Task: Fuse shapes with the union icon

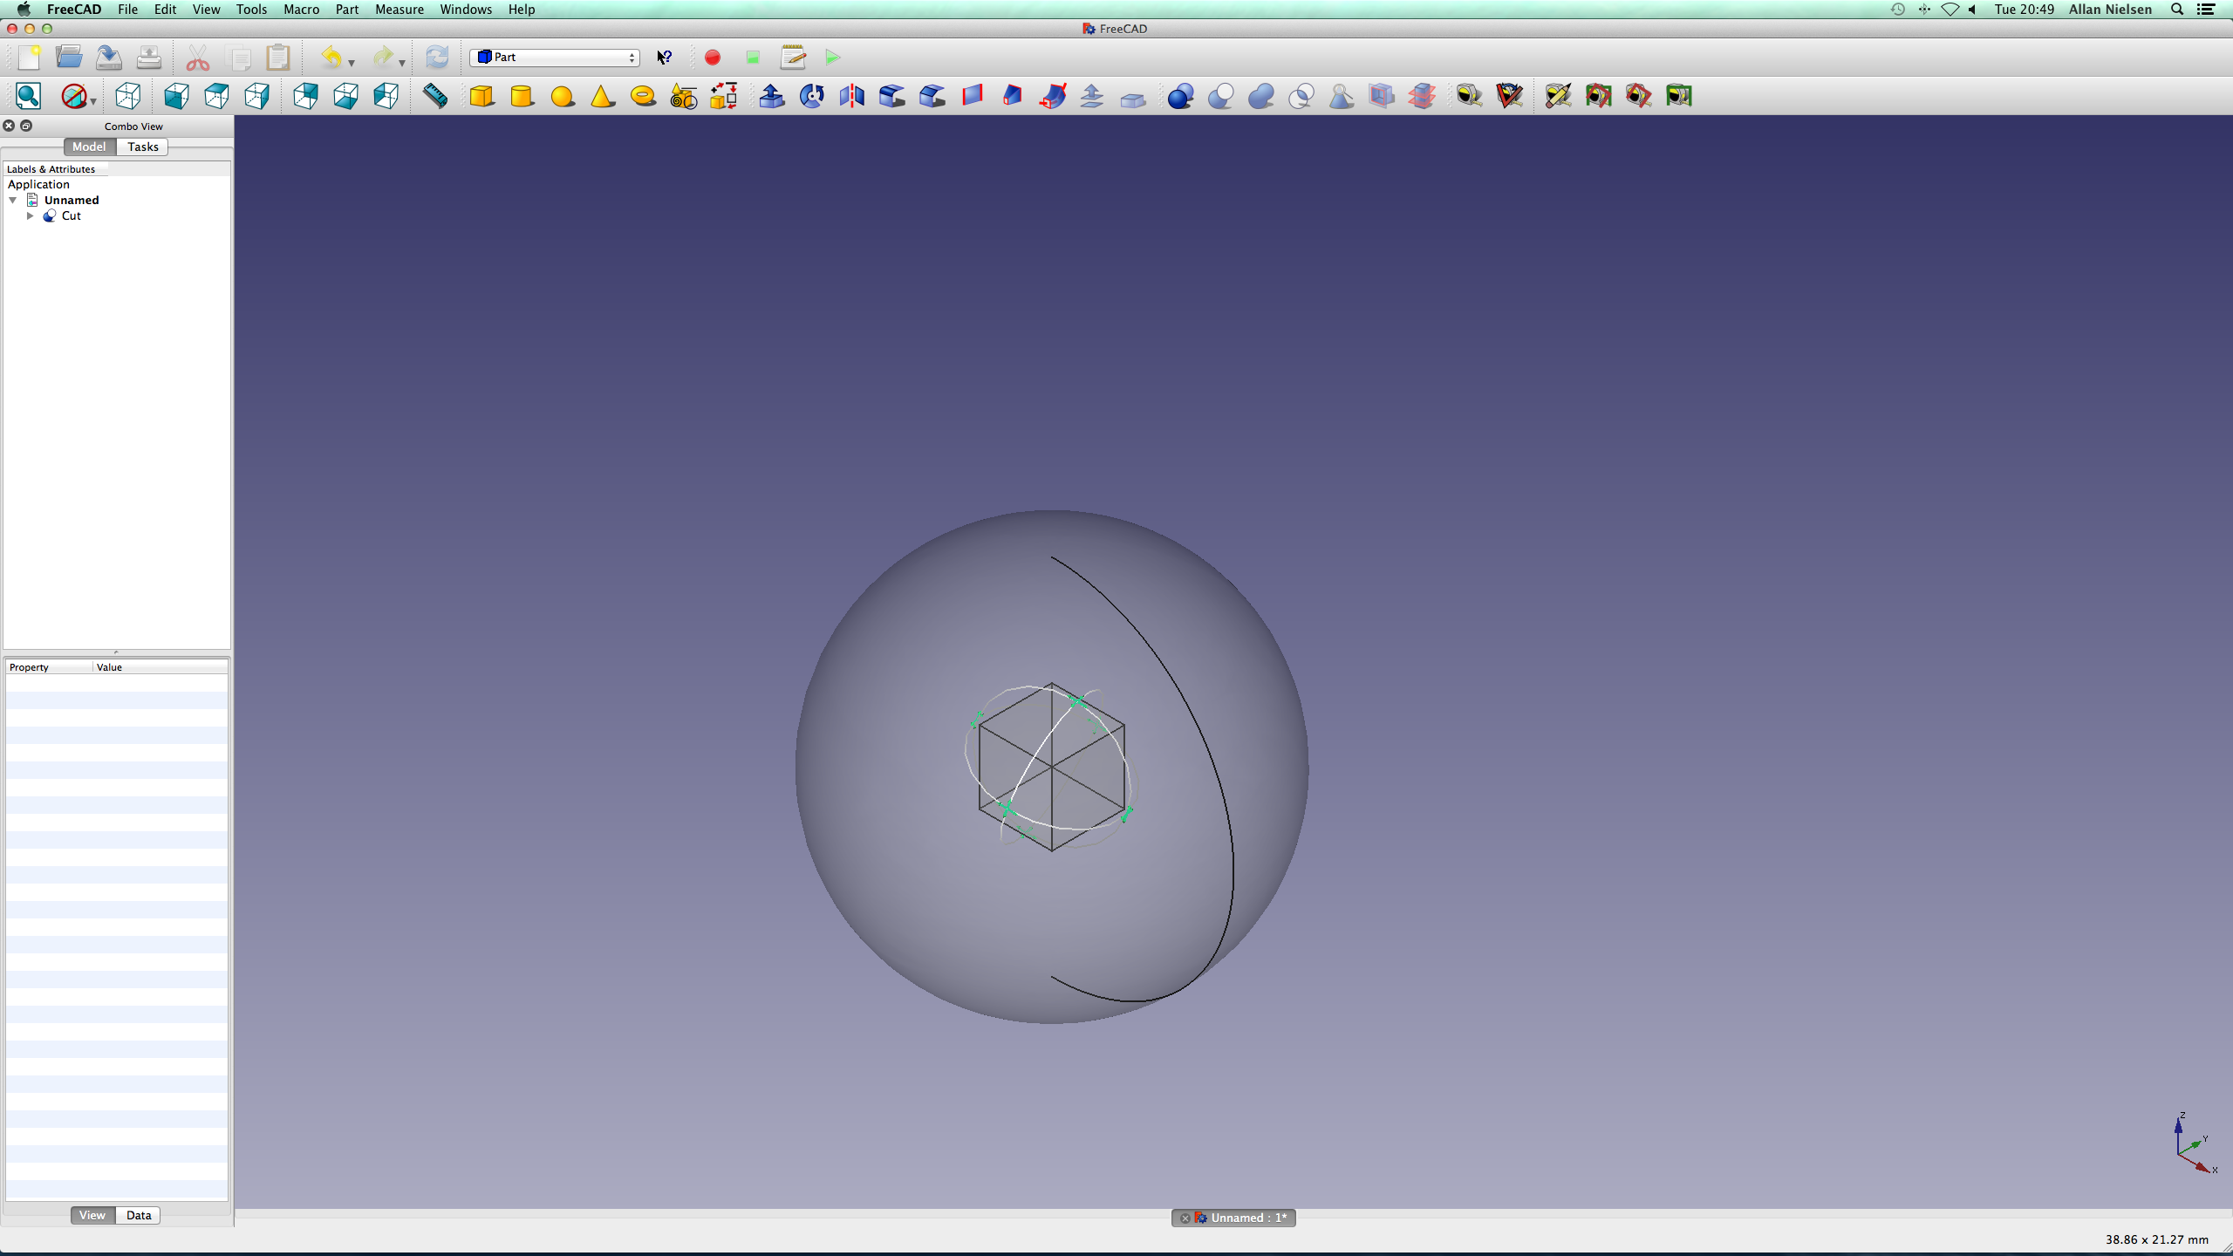Action: click(1260, 96)
